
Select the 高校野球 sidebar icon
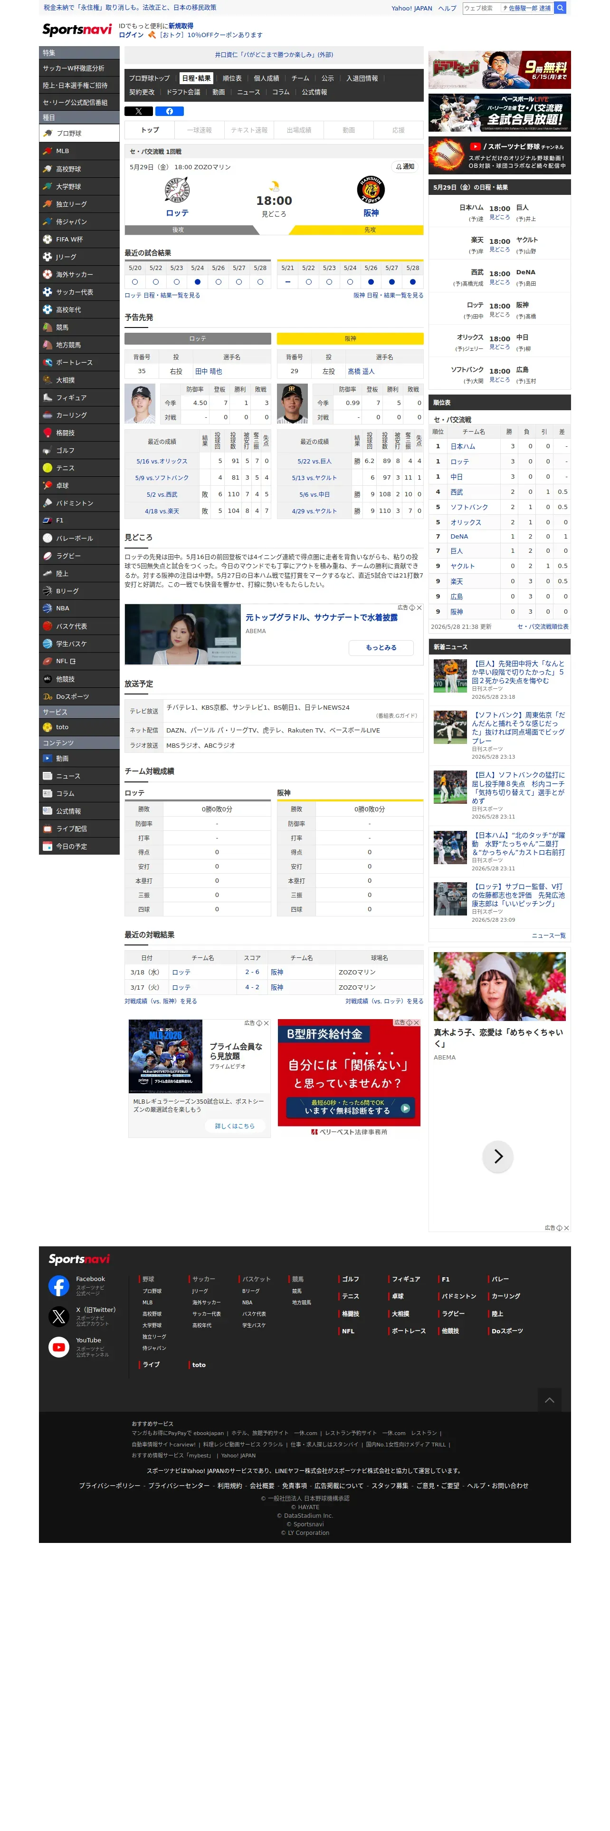coord(48,168)
